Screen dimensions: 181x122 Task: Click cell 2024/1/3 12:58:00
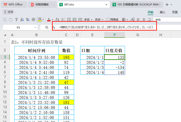(x=36, y=87)
